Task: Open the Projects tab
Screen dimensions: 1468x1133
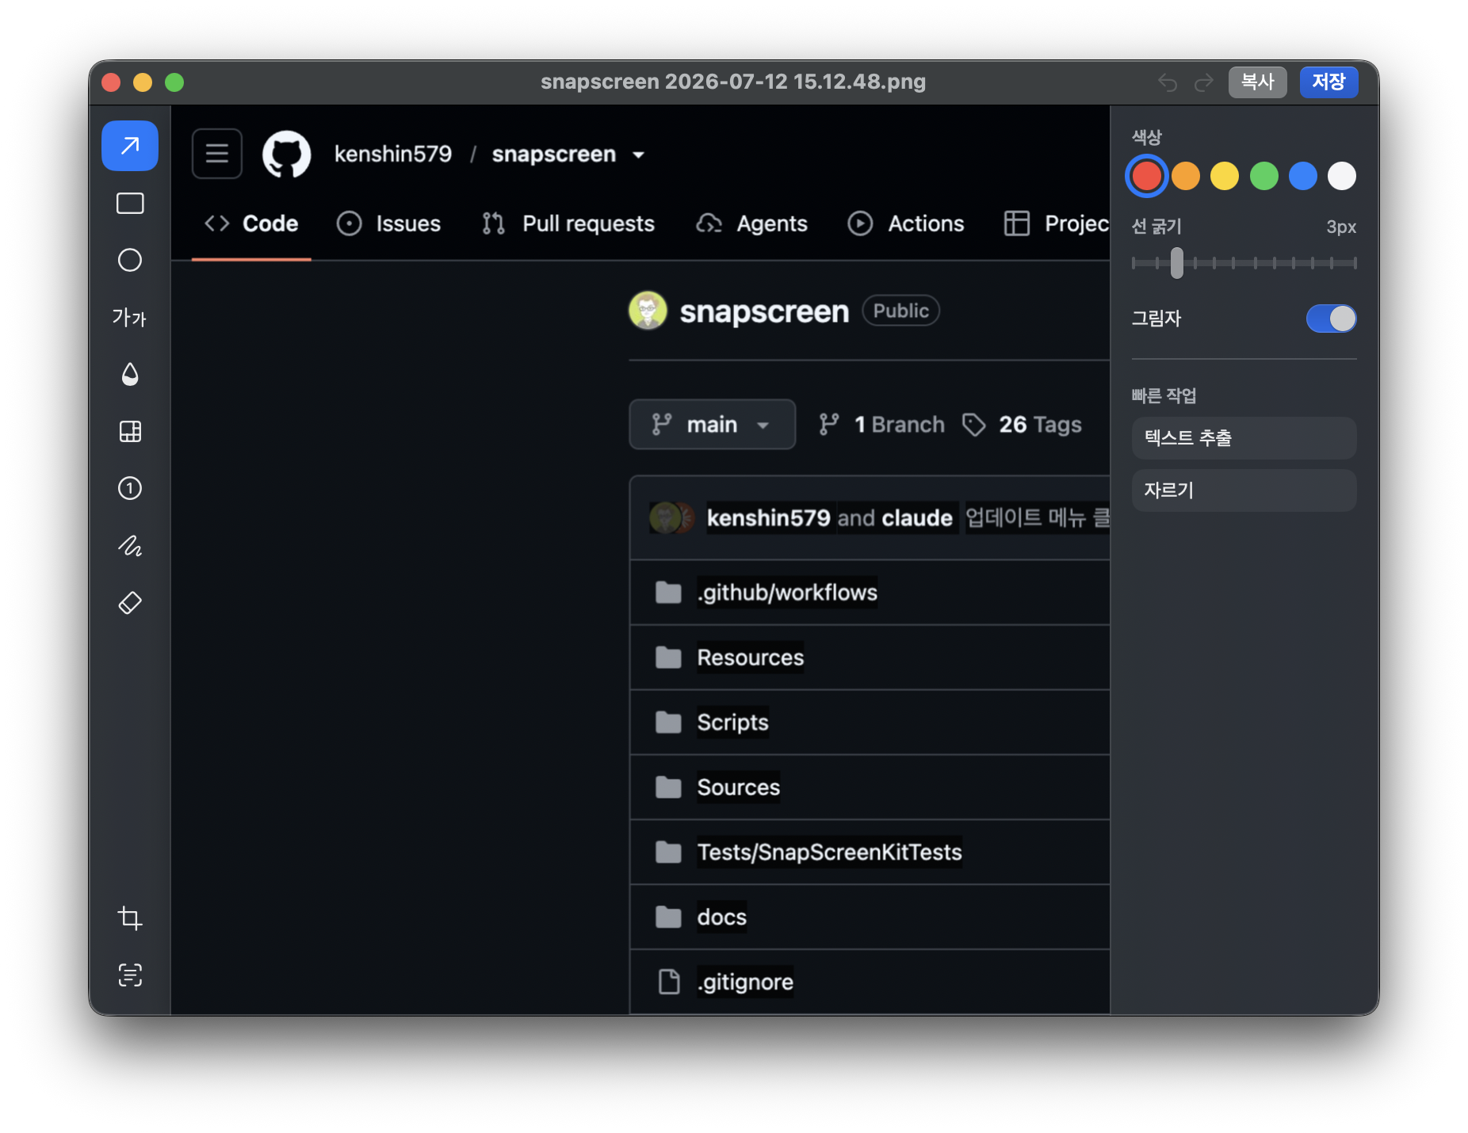Action: (x=1057, y=224)
